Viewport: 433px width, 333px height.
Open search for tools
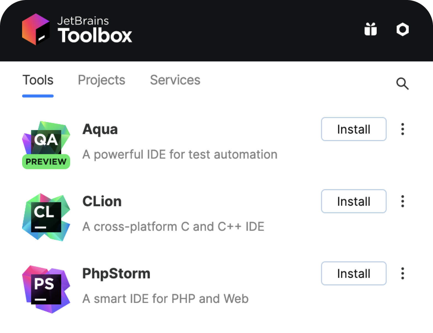(402, 83)
